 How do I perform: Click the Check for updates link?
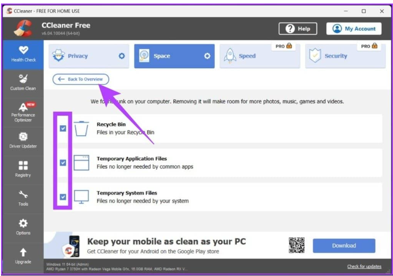[x=364, y=267]
